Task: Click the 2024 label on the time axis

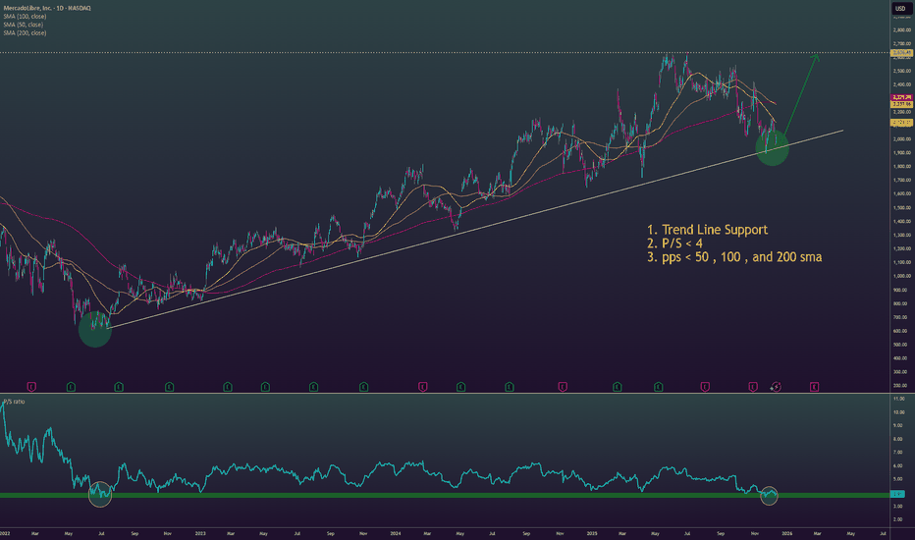Action: (398, 533)
